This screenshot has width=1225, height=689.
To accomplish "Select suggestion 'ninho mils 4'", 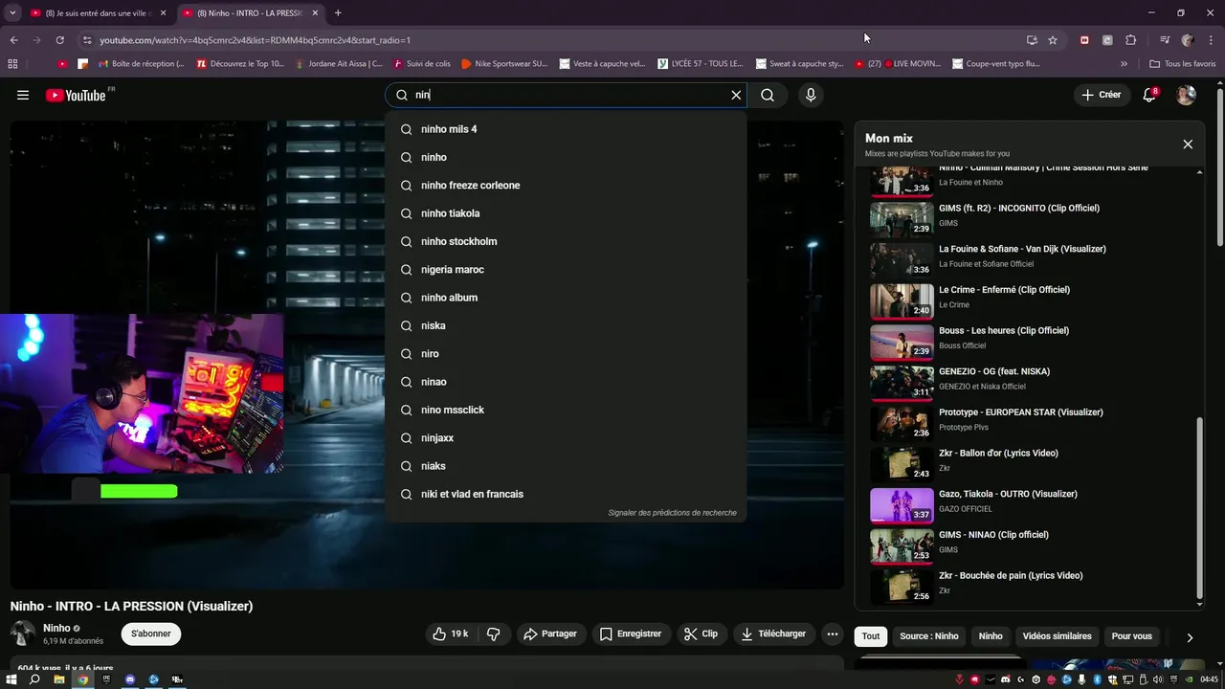I will [566, 129].
